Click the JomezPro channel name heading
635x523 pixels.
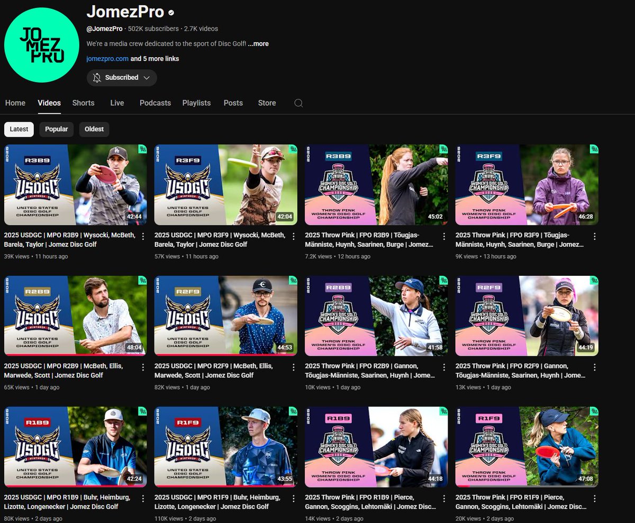[x=125, y=12]
